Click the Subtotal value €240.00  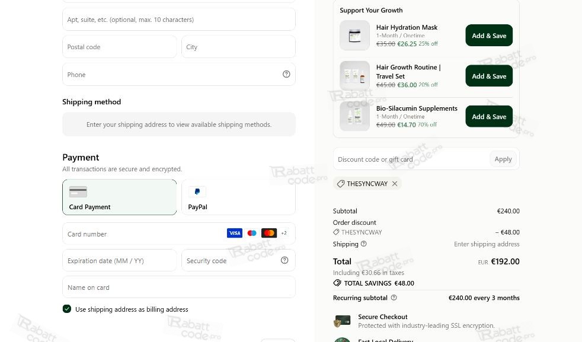point(508,211)
